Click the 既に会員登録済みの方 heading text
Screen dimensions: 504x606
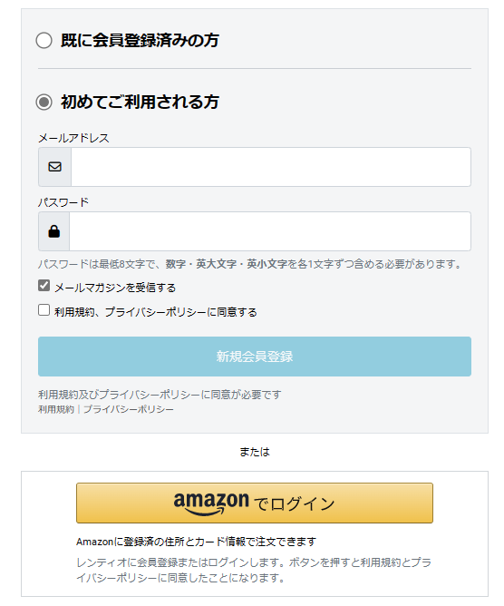click(x=140, y=40)
